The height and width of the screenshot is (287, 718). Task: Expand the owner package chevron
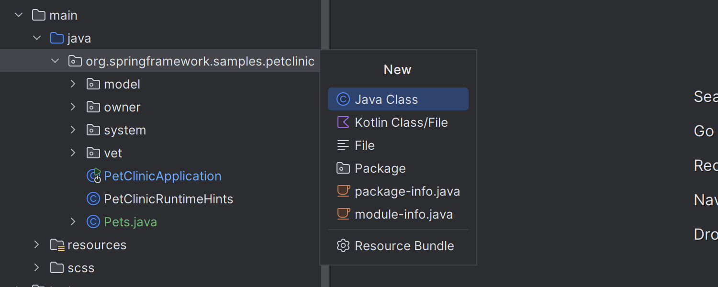(73, 107)
